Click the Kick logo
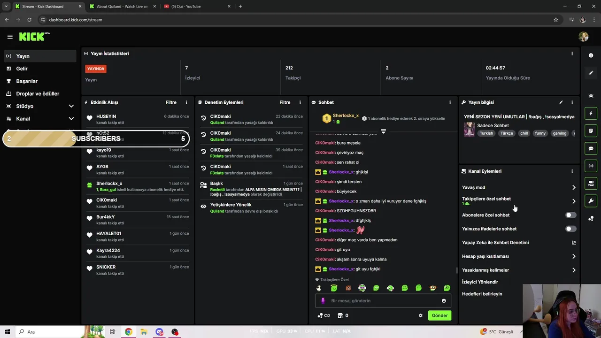The image size is (601, 338). coord(34,37)
